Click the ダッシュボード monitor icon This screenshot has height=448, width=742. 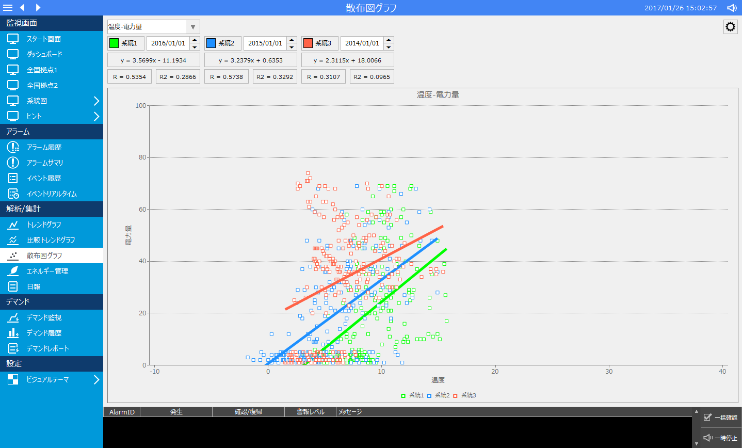click(13, 54)
